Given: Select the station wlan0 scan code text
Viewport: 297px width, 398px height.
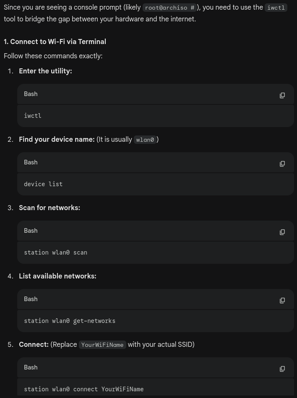Looking at the screenshot, I should tap(55, 252).
